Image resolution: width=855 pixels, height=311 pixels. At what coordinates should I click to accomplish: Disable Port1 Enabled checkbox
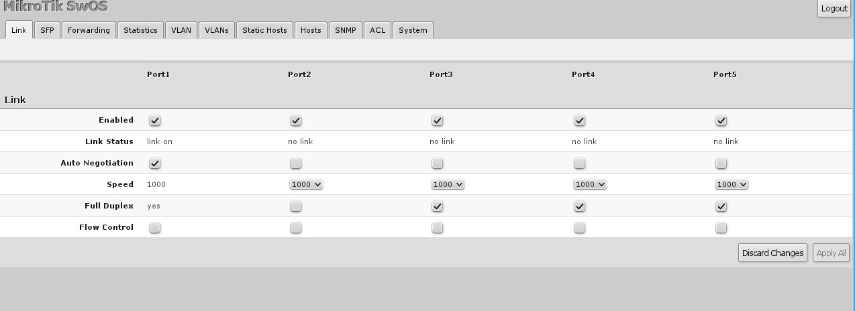[154, 121]
